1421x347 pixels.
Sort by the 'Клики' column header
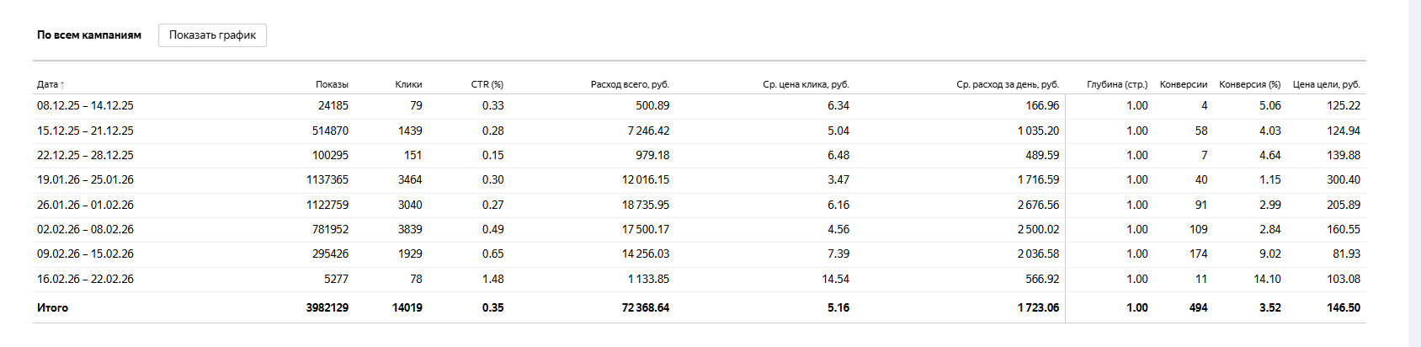tap(408, 84)
